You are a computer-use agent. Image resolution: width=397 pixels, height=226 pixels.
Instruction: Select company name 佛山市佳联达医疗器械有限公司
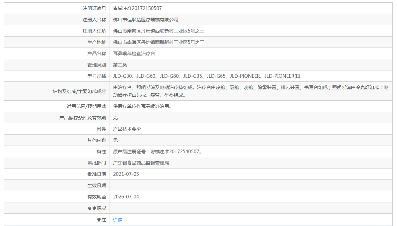(x=146, y=20)
